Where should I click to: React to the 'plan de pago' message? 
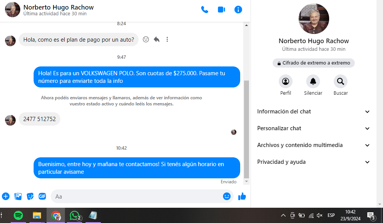[x=146, y=39]
